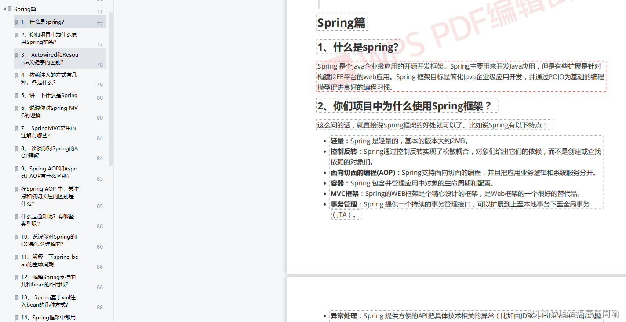Open bookmark 在Spring AOP中,关注点和横切关注的区别

pyautogui.click(x=50, y=196)
